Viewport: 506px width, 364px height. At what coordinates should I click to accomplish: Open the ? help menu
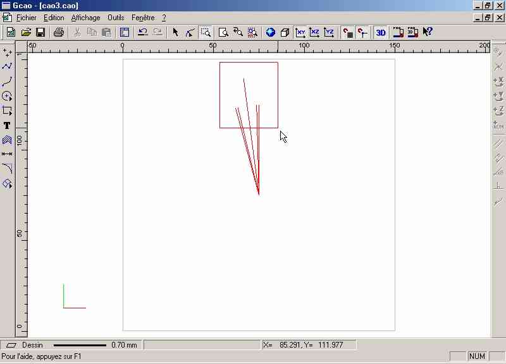164,18
